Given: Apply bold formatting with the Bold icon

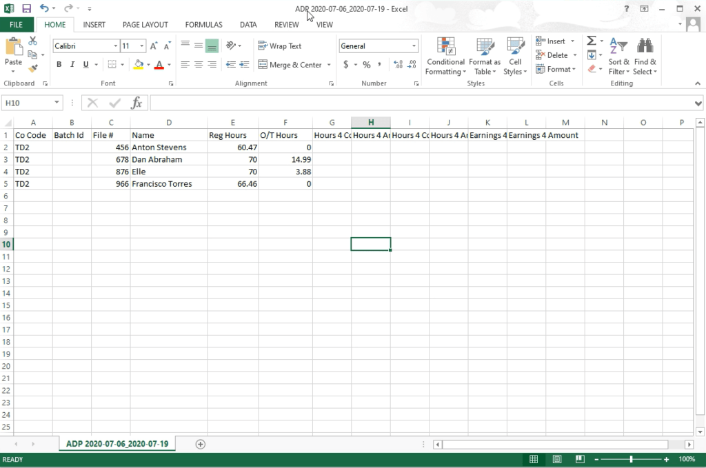Looking at the screenshot, I should [59, 64].
